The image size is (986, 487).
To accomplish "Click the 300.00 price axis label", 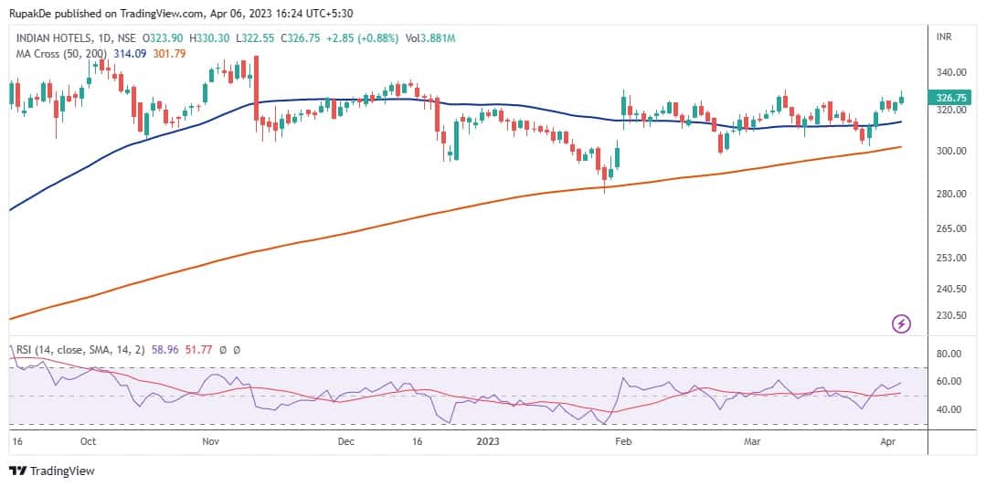I will click(949, 152).
